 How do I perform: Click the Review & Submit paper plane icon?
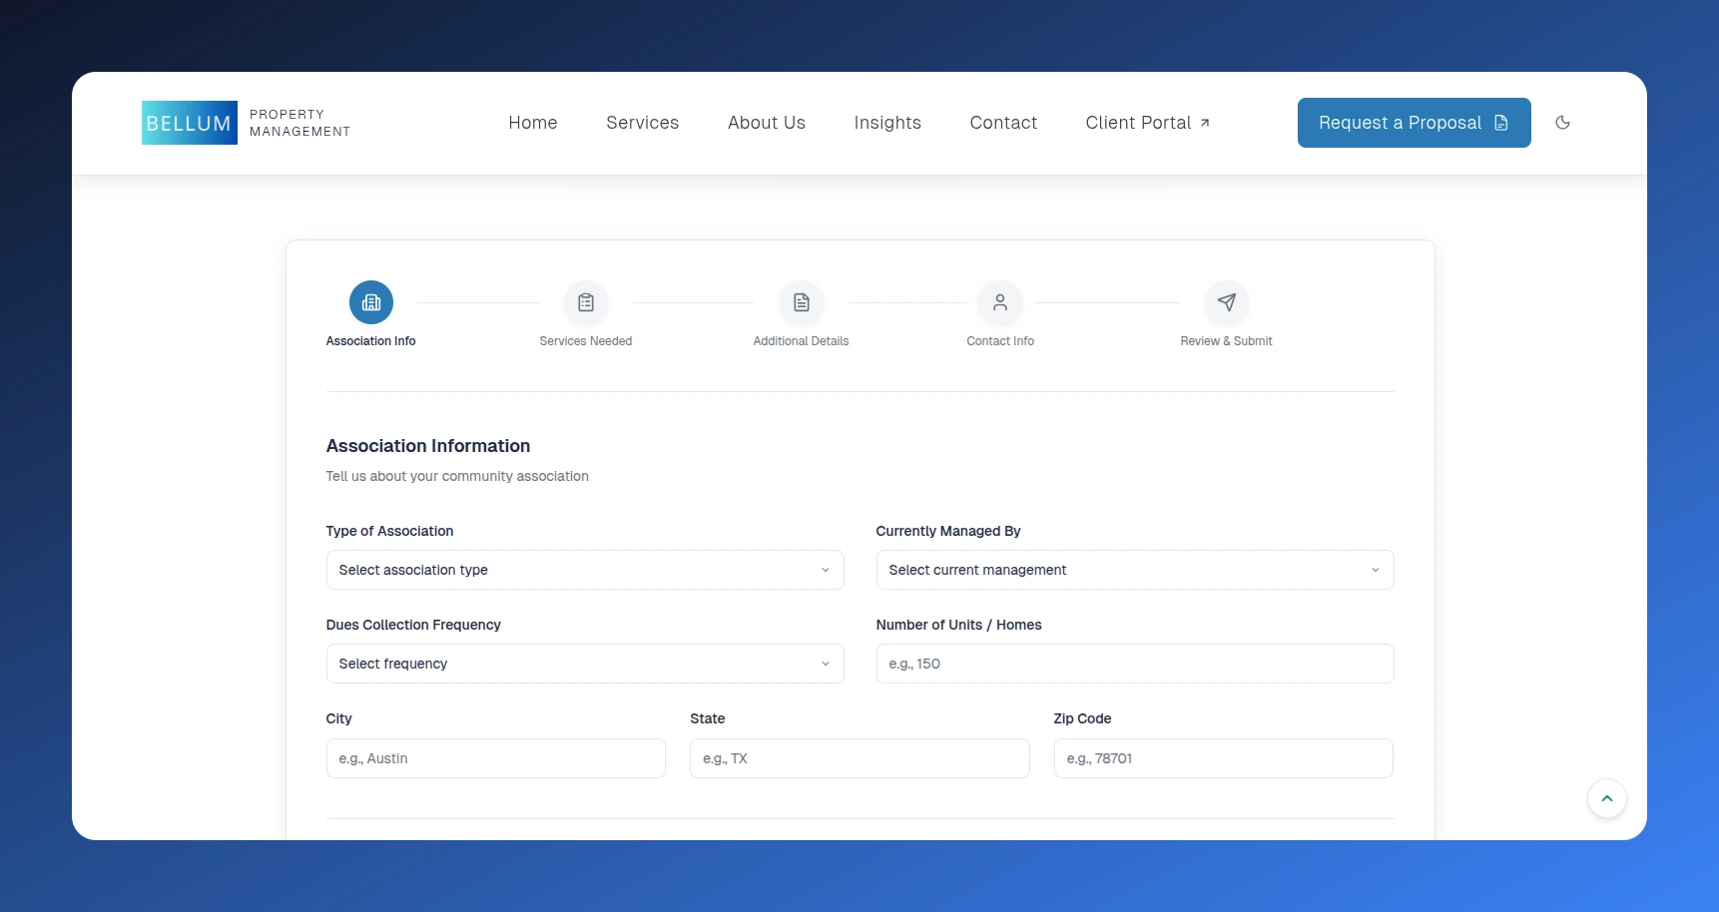coord(1227,302)
